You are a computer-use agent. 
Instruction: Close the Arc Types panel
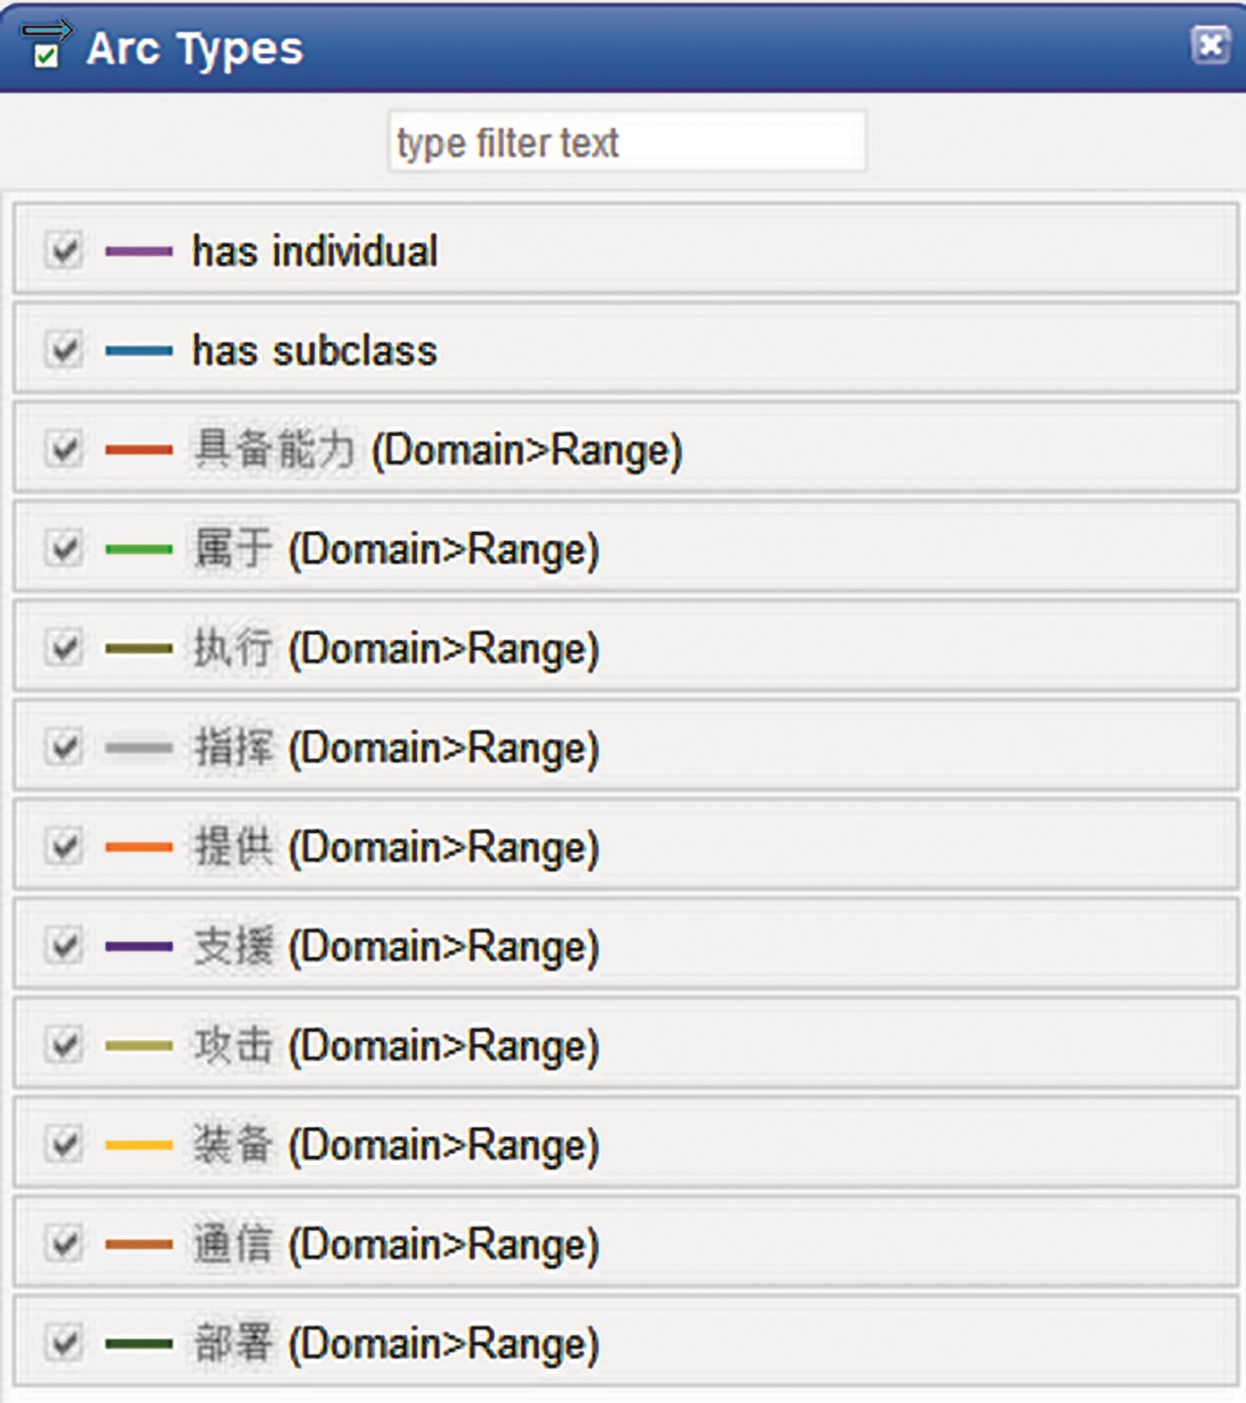pyautogui.click(x=1210, y=46)
